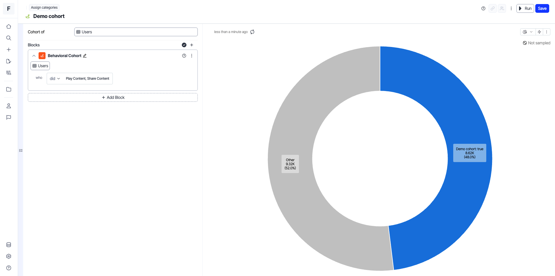Toggle the Blocks checkmark indicator
The height and width of the screenshot is (276, 555).
pyautogui.click(x=184, y=45)
